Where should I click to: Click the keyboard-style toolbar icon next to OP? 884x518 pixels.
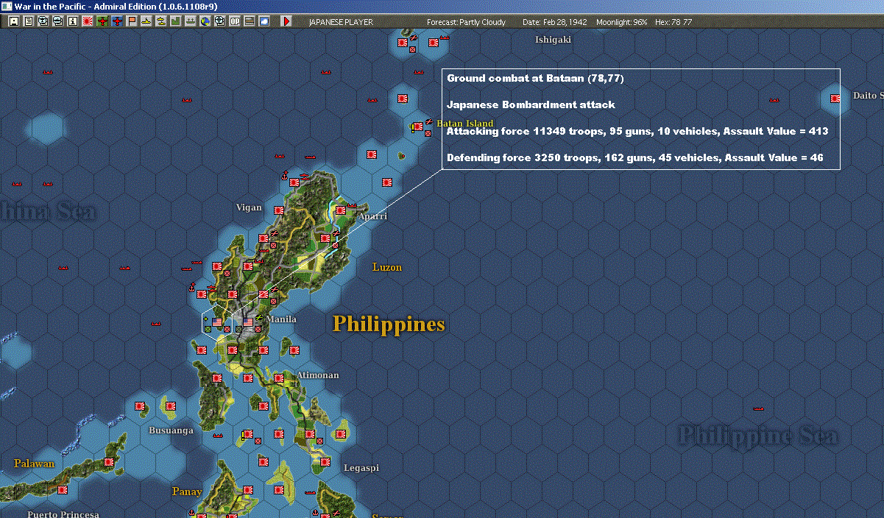(x=250, y=21)
